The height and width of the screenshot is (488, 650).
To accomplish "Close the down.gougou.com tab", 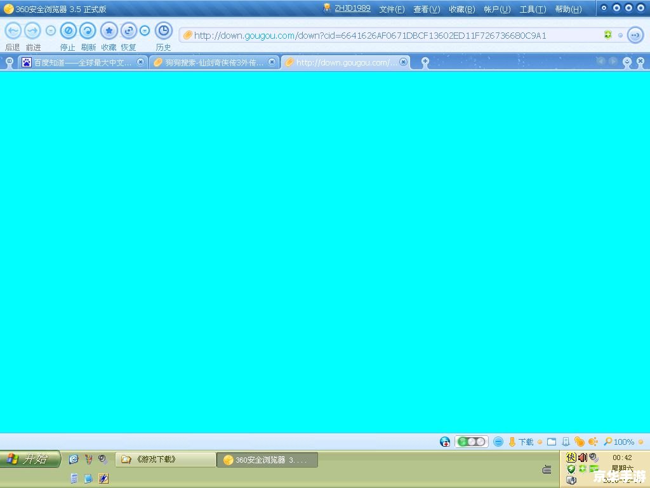I will 403,62.
